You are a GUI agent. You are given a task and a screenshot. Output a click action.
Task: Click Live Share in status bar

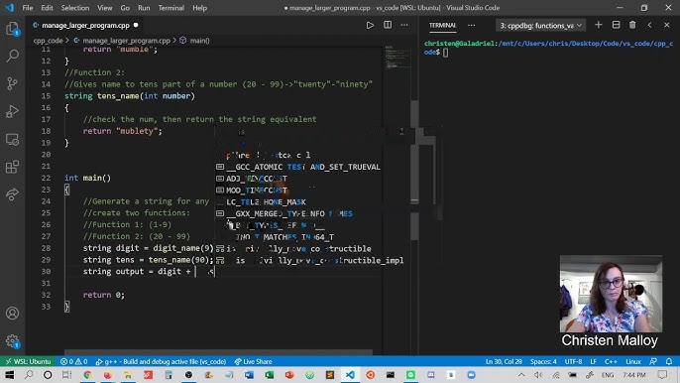click(x=254, y=361)
